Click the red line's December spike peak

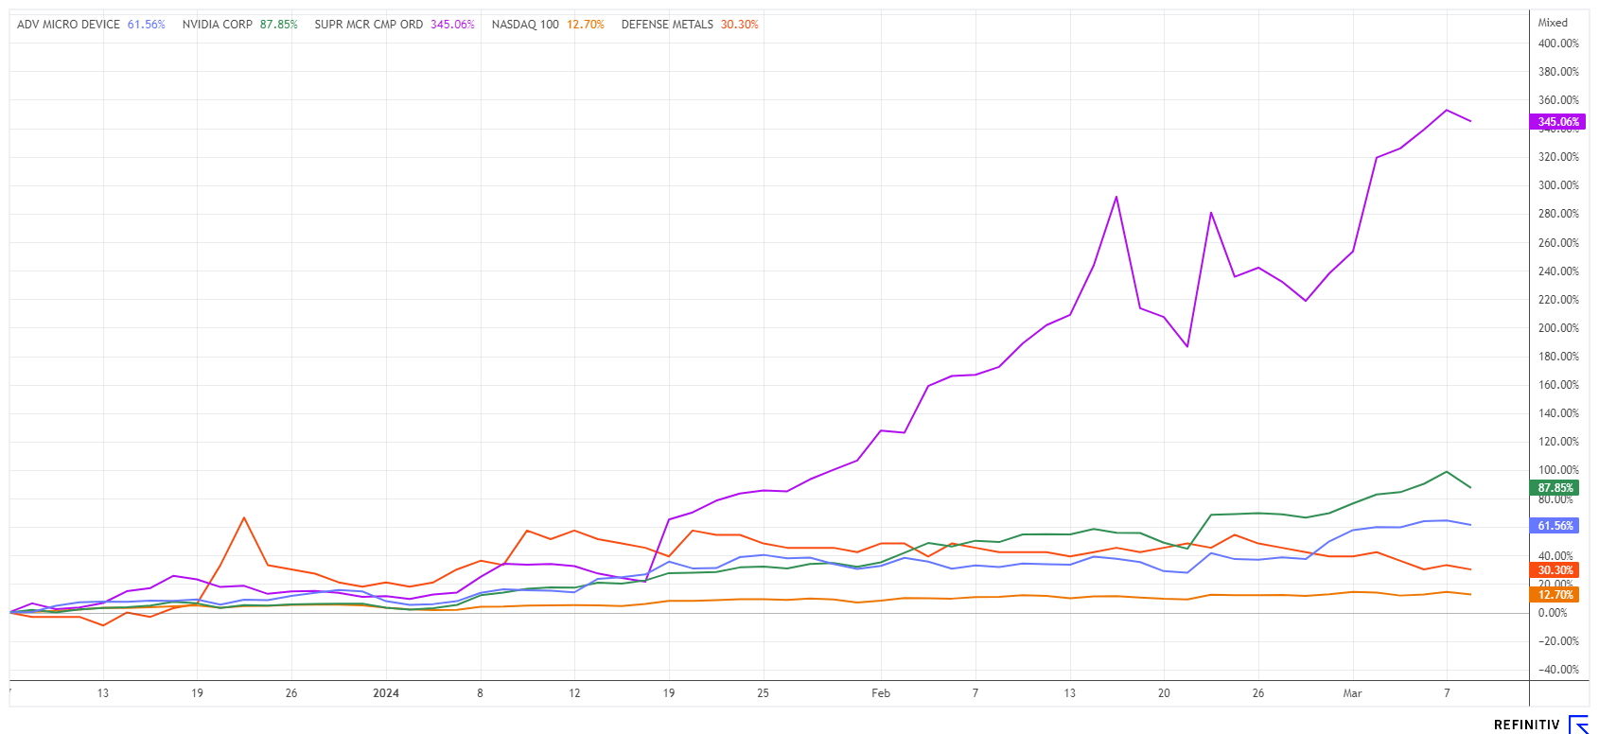click(x=244, y=517)
